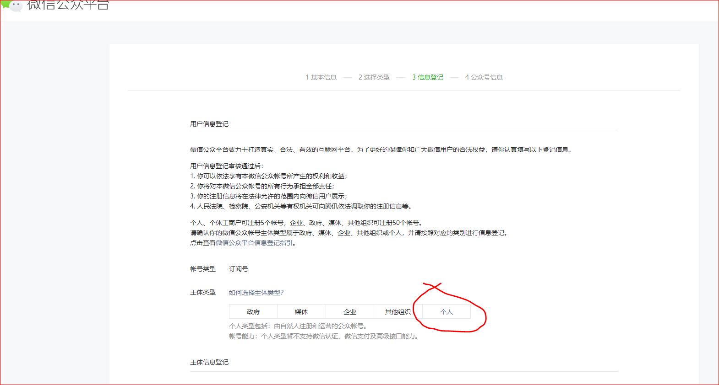Click the line 用户信息登记审核通过后:
719x385 pixels.
[227, 166]
